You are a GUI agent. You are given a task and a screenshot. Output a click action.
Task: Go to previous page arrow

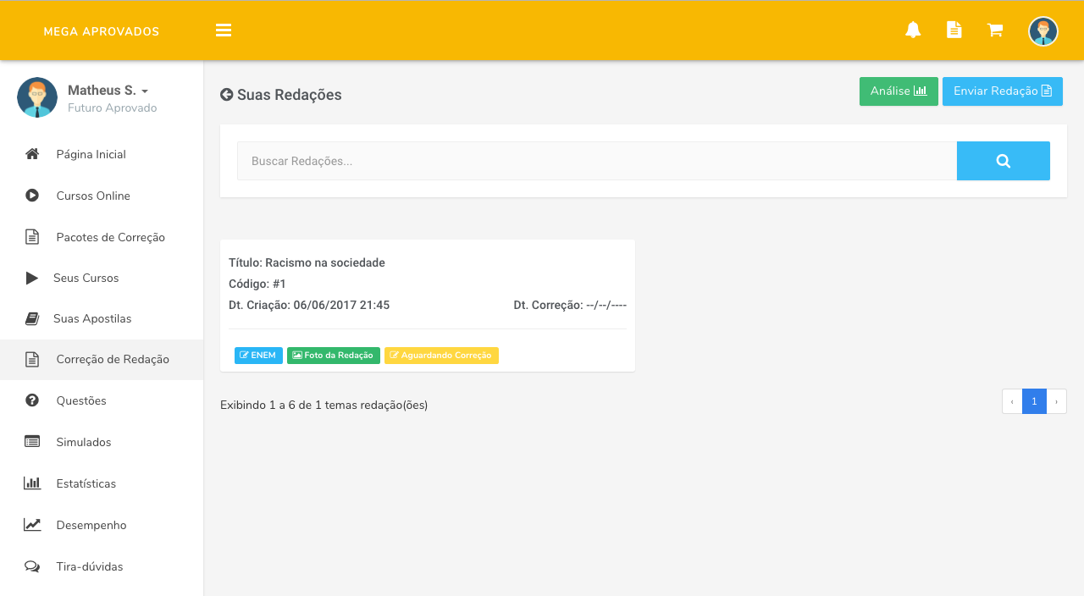pyautogui.click(x=1012, y=401)
